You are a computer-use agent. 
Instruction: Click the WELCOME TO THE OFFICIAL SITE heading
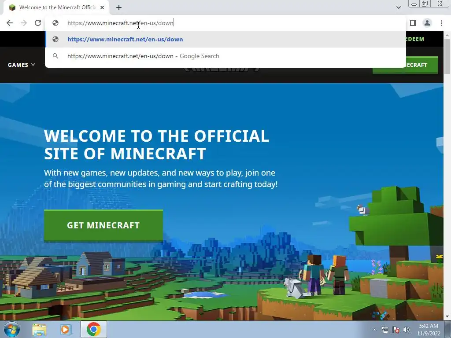(x=156, y=144)
